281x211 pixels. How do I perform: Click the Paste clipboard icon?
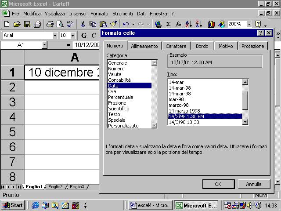pyautogui.click(x=103, y=24)
